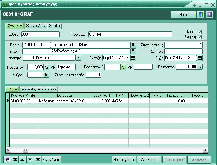
Task: Click the Αλεξανδράκης Α.Ε. field
Action: tap(91, 51)
